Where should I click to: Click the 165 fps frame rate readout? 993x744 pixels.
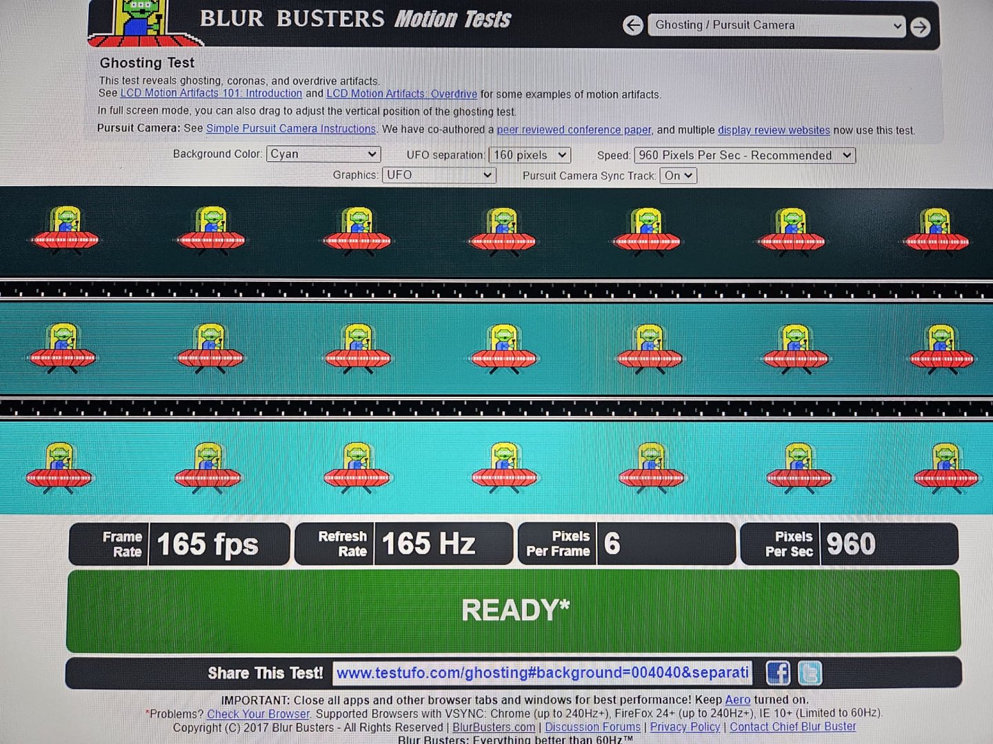pyautogui.click(x=207, y=544)
